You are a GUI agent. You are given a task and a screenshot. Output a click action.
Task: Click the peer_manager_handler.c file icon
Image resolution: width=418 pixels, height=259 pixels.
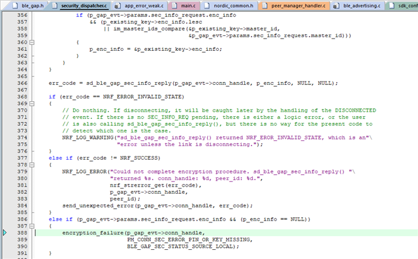click(x=265, y=6)
